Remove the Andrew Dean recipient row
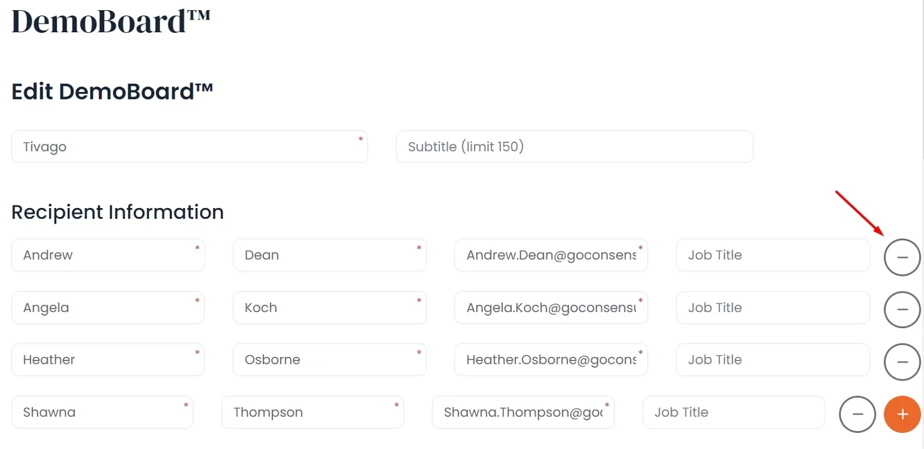This screenshot has width=924, height=449. click(902, 257)
